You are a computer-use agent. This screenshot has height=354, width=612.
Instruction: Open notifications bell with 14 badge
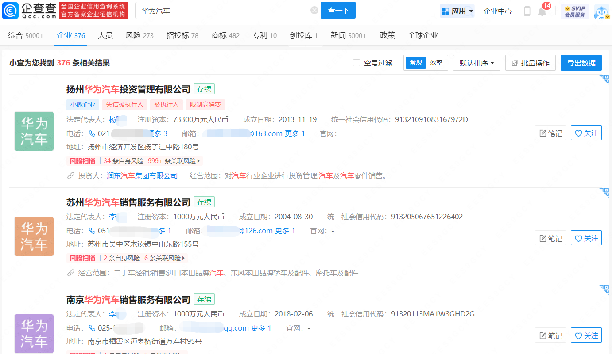point(542,11)
